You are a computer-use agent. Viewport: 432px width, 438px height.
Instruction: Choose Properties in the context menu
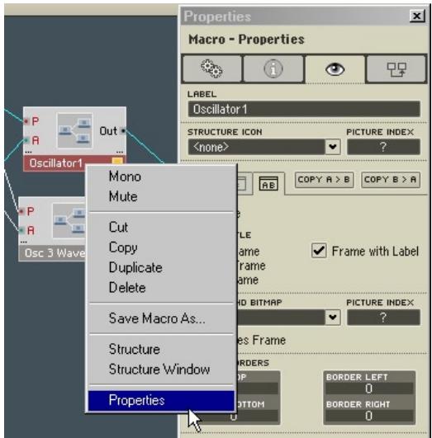click(161, 400)
